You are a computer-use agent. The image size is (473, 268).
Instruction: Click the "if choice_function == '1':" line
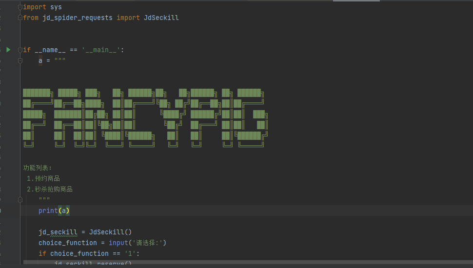click(x=89, y=253)
